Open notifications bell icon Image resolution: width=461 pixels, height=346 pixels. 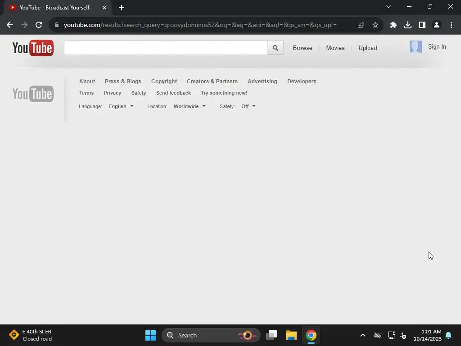coord(449,335)
